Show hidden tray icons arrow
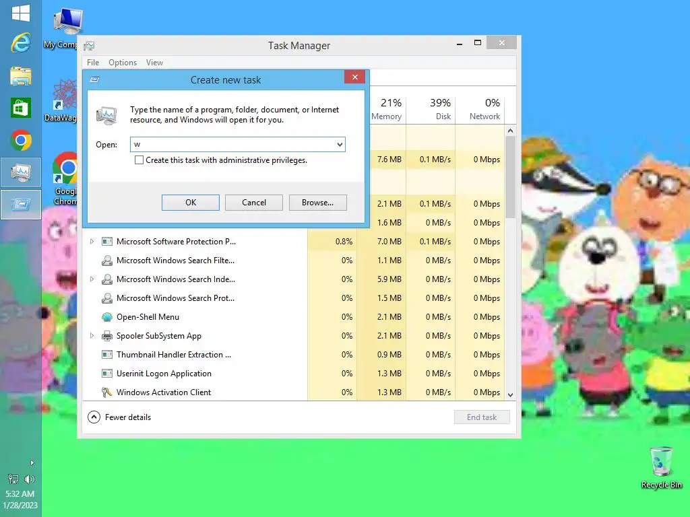690x517 pixels. click(x=32, y=462)
